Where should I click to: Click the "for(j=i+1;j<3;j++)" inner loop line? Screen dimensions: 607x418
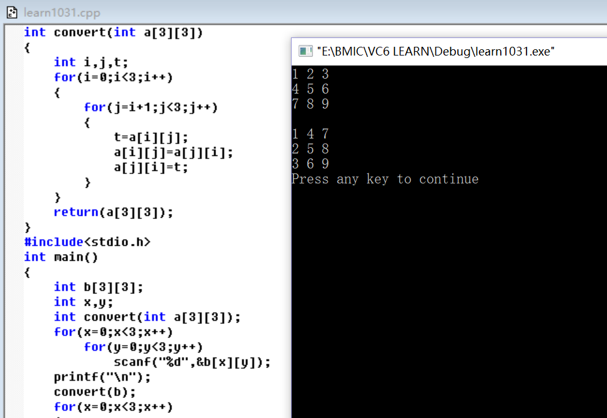(x=151, y=107)
